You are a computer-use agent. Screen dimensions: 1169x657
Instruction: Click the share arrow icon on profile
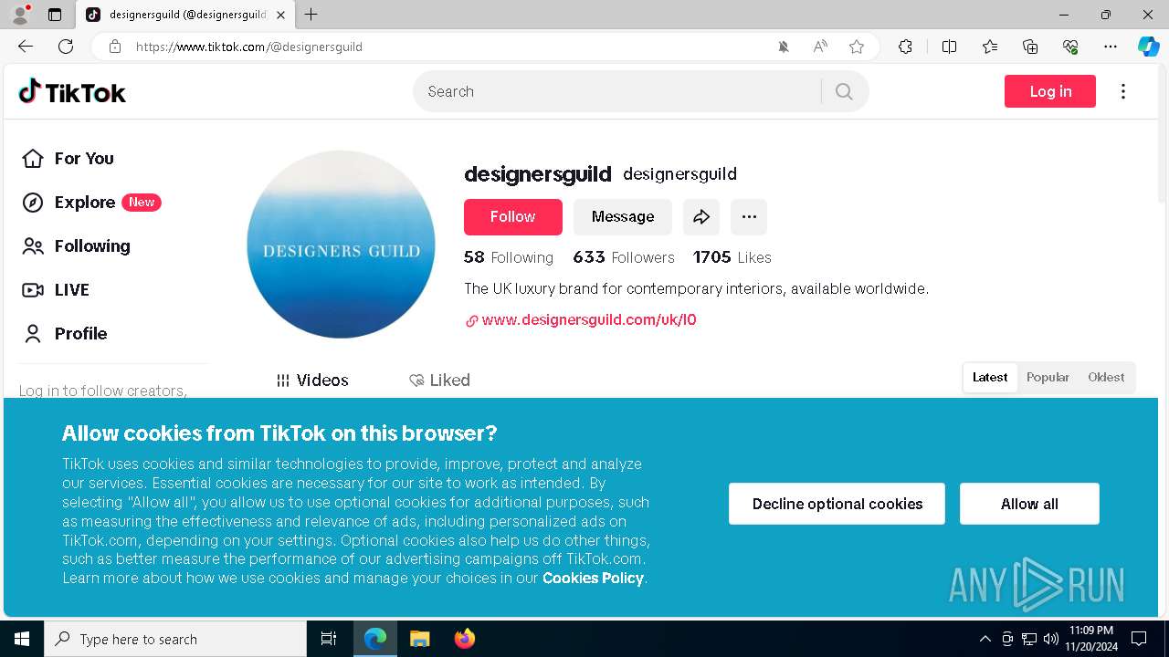click(701, 216)
